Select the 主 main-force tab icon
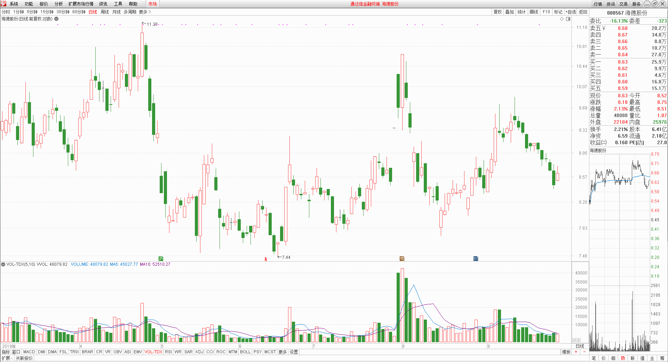Viewport: 668px width, 362px height. point(652,358)
